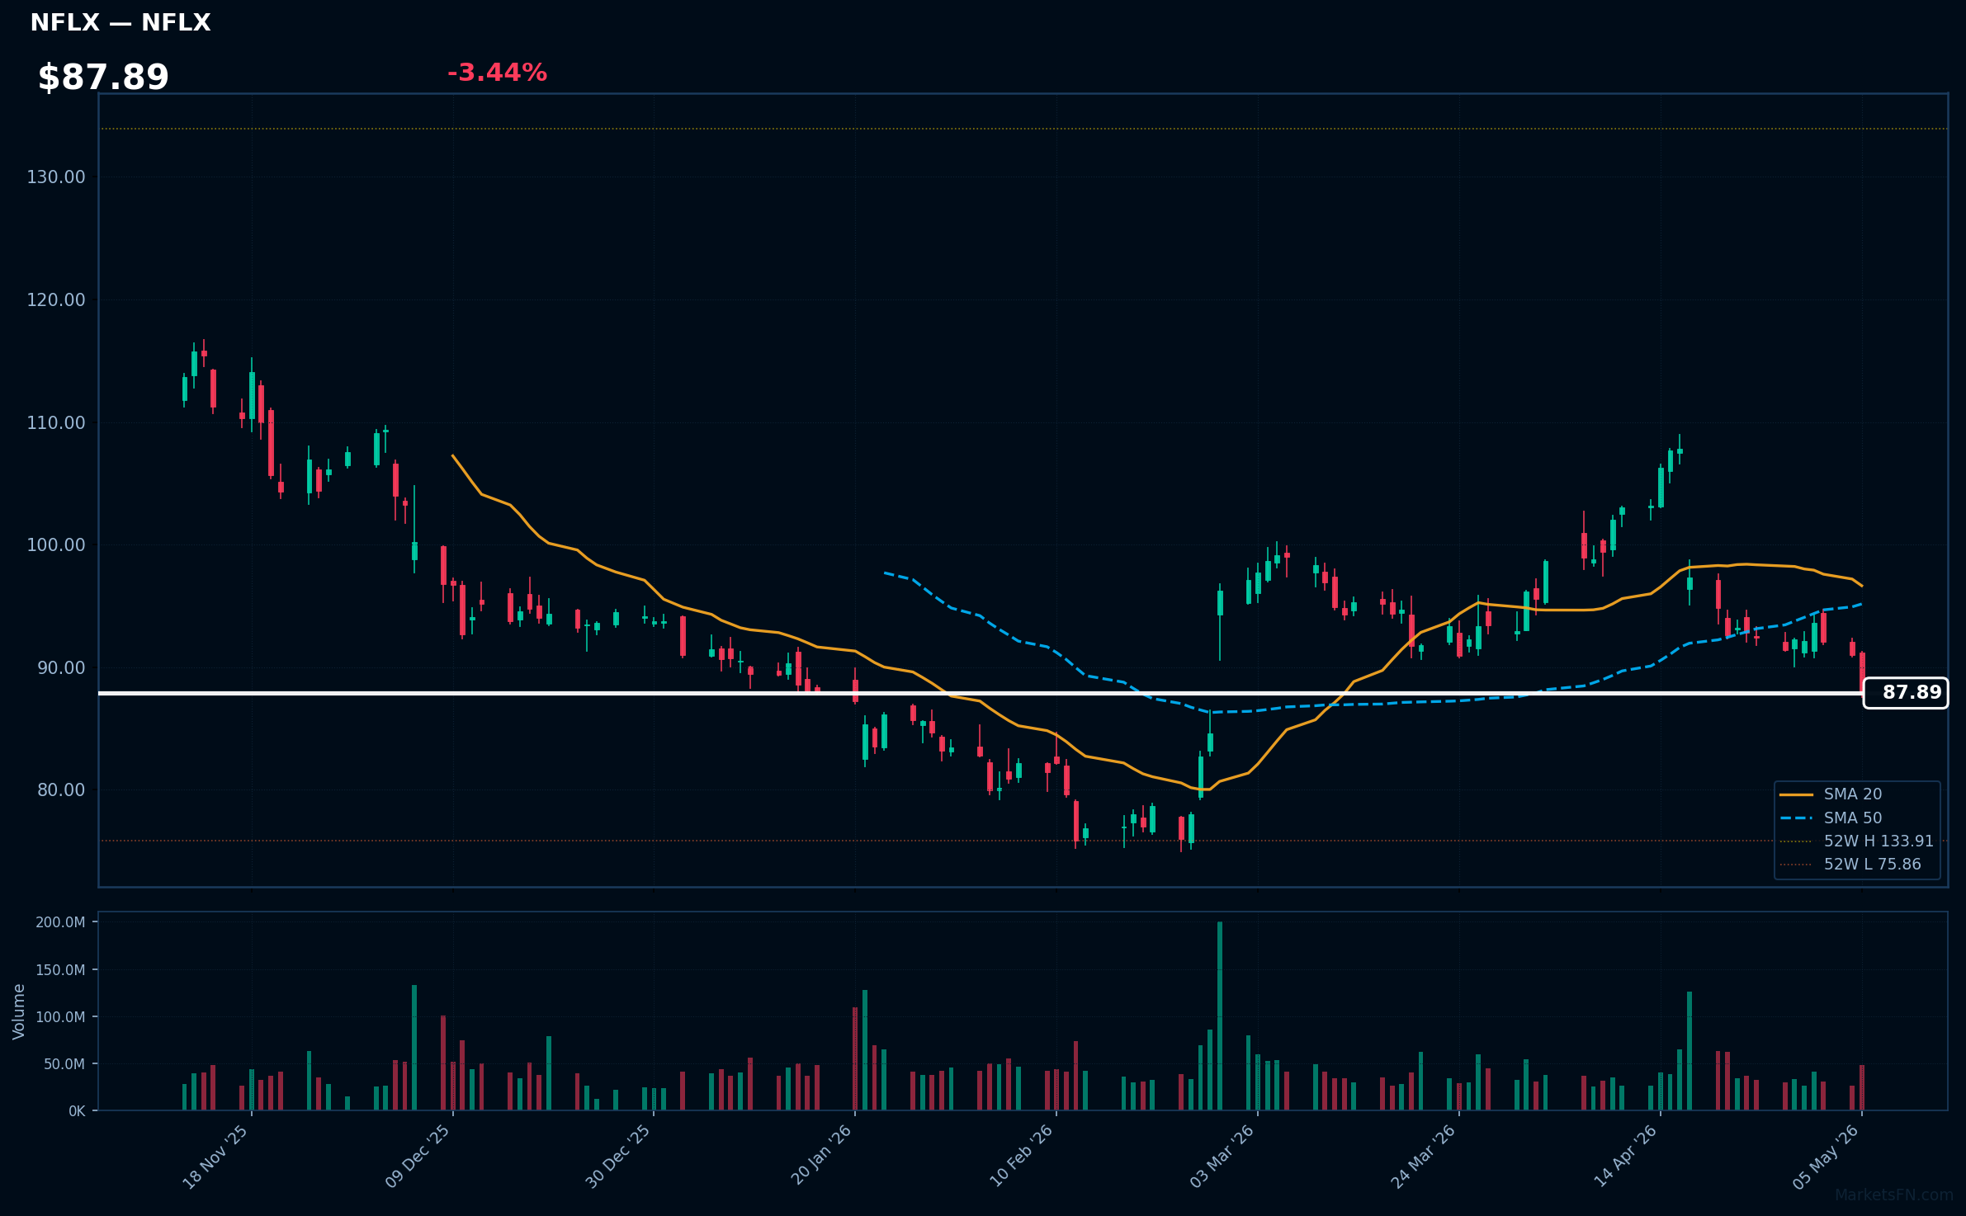Click the 80.00 price axis label
The height and width of the screenshot is (1216, 1966).
61,790
